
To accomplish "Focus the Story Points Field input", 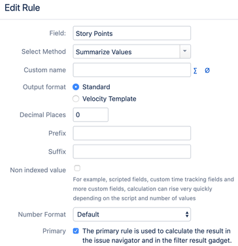I will click(x=132, y=33).
